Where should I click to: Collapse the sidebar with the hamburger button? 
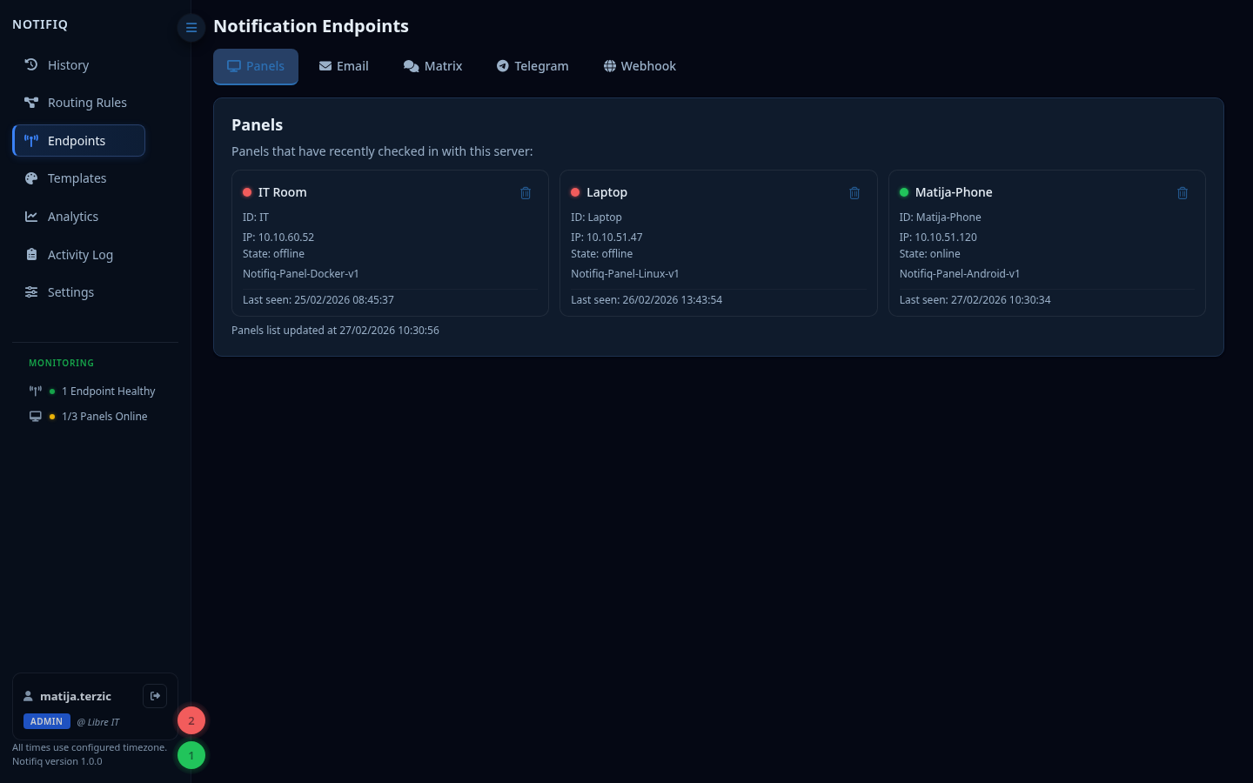(x=191, y=28)
